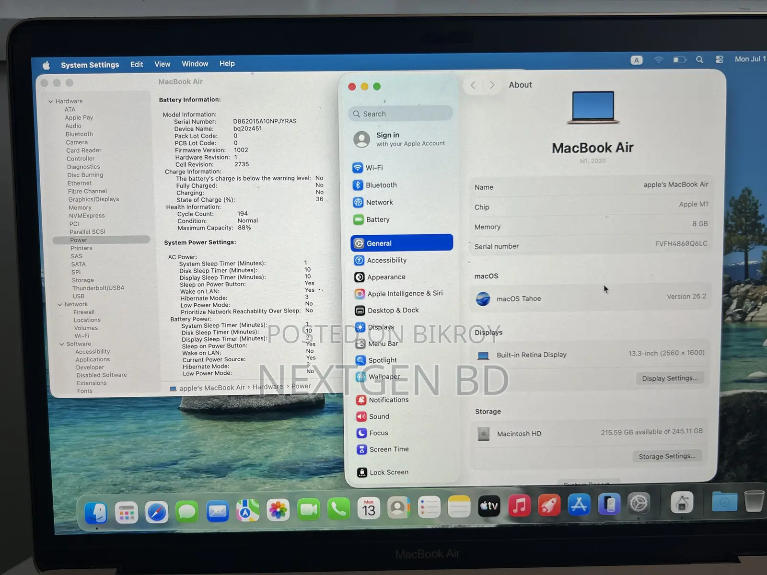Open Photos from the Dock
The height and width of the screenshot is (575, 767).
tap(278, 510)
